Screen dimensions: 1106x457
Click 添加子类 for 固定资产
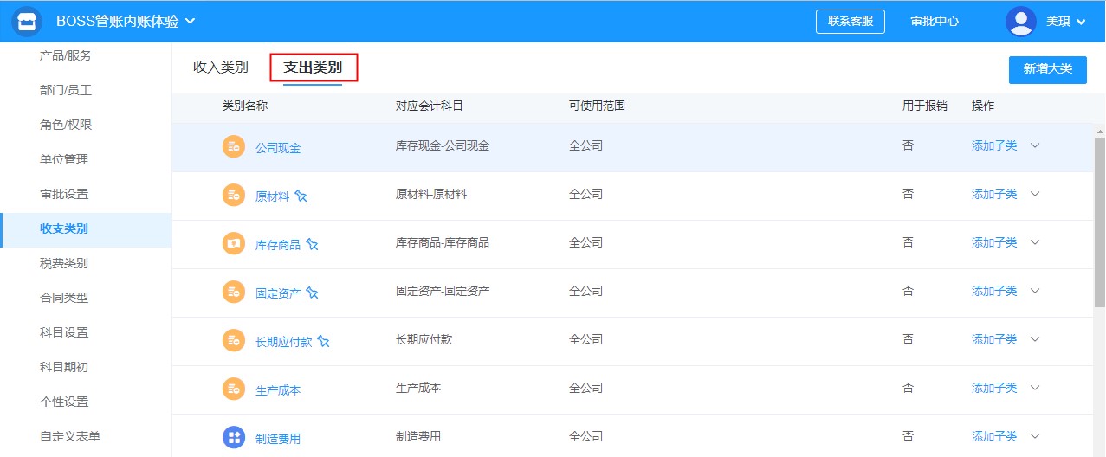(994, 291)
